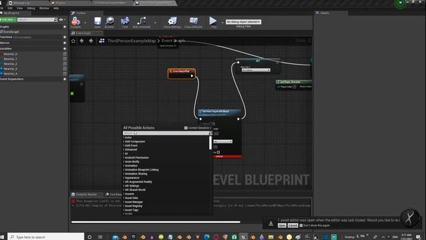The width and height of the screenshot is (426, 240).
Task: Open the Edit menu
Action: 10,8
